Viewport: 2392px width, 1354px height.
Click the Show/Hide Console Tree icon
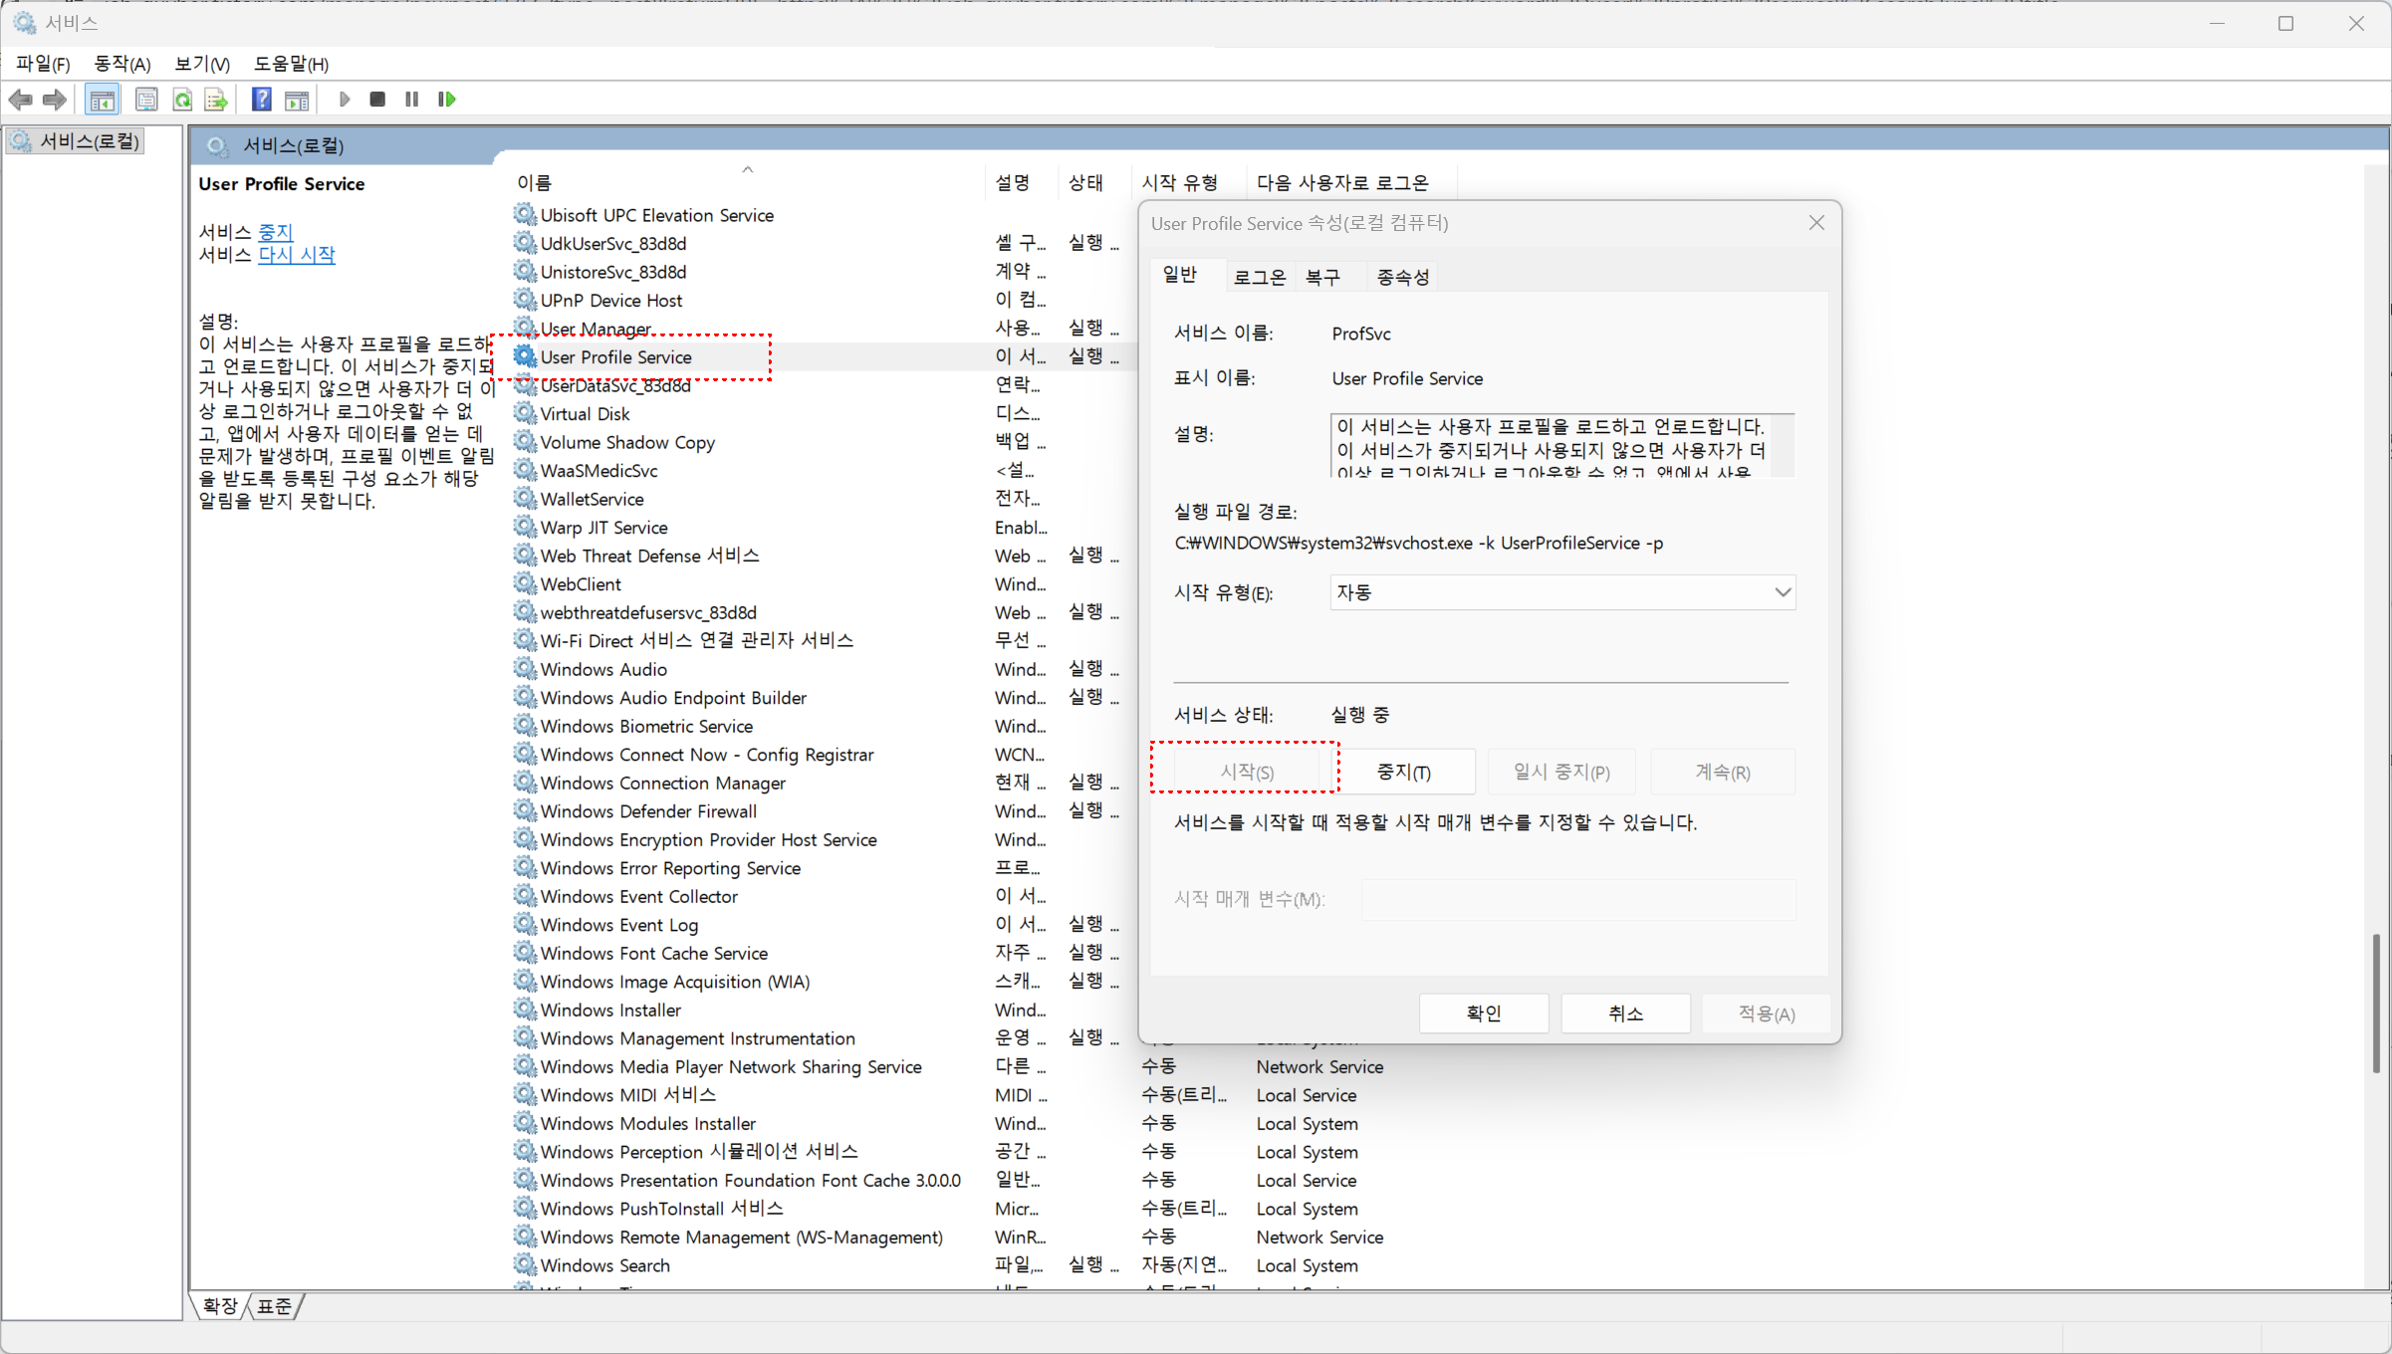coord(102,100)
